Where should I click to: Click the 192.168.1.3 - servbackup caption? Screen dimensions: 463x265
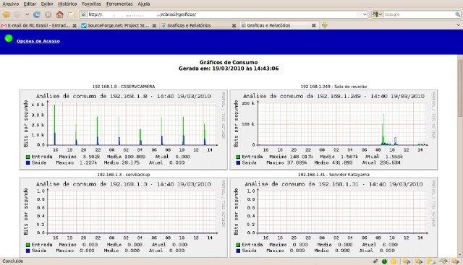click(x=124, y=175)
